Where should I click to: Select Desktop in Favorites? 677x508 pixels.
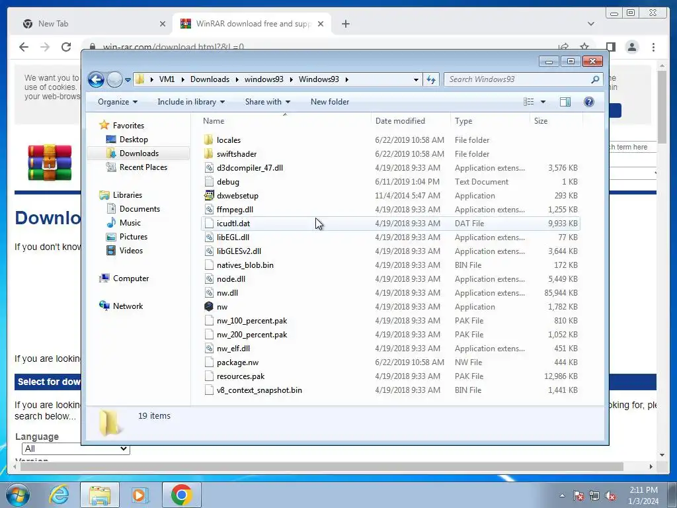(x=134, y=140)
